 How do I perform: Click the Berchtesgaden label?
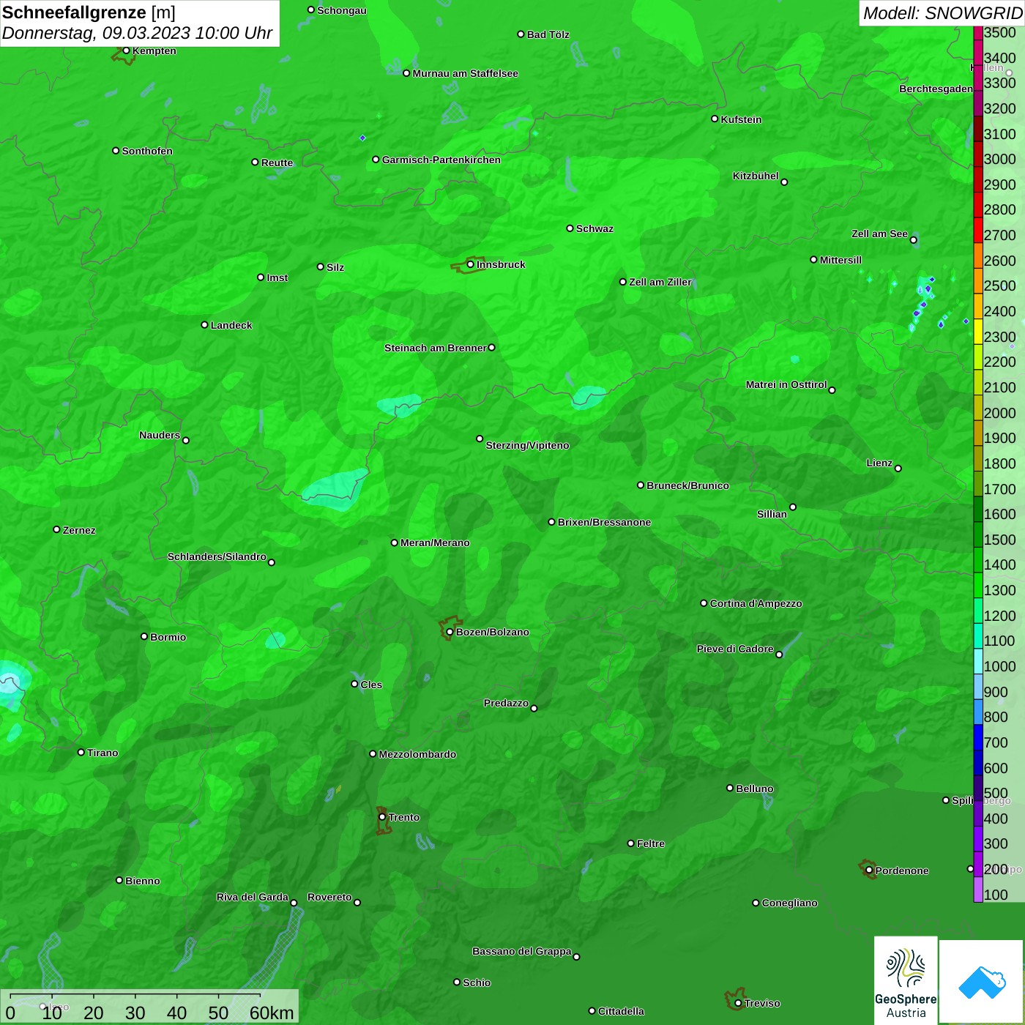coord(936,89)
